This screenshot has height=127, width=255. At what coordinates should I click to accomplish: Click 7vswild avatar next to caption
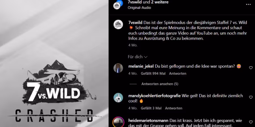pyautogui.click(x=118, y=25)
